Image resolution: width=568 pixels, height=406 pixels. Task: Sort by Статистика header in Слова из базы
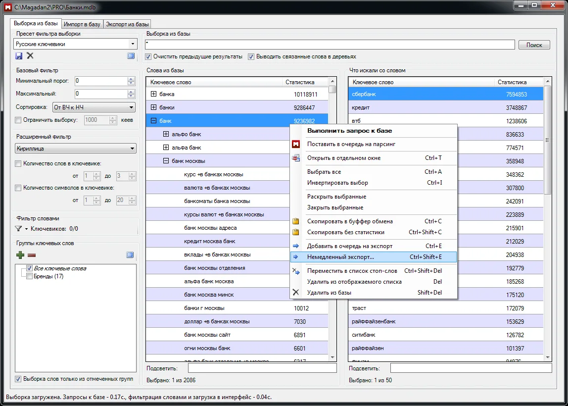305,82
